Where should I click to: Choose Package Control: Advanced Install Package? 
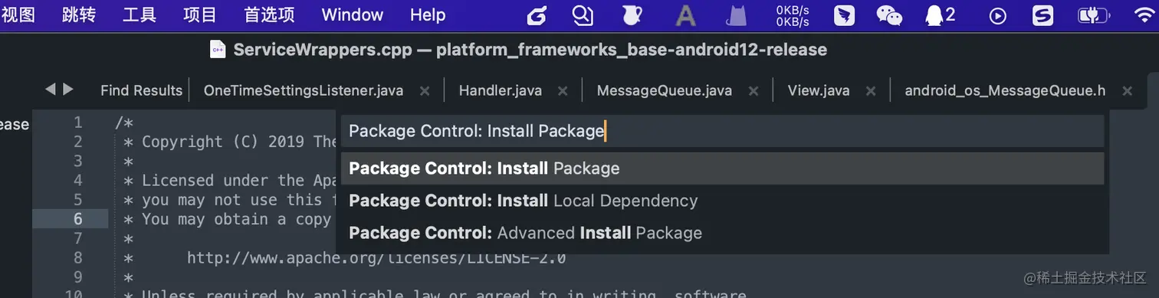pos(722,233)
